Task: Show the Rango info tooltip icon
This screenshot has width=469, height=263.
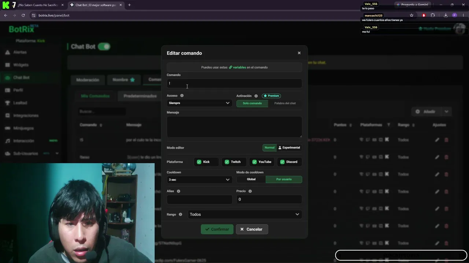Action: coord(180,214)
